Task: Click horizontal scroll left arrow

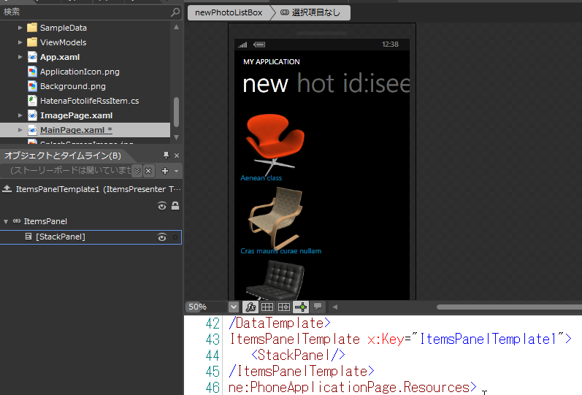Action: click(334, 307)
